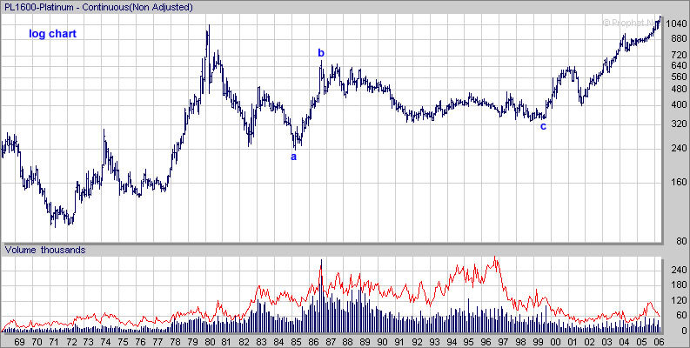Select year label 91 on time axis
The image size is (690, 348).
399,342
